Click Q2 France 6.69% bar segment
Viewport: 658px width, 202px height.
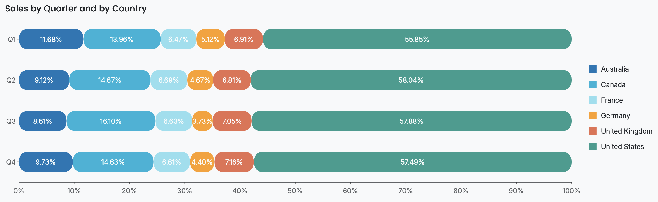point(169,80)
